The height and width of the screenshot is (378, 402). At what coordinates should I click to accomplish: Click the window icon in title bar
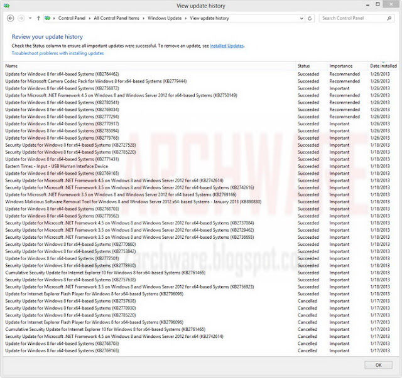click(7, 6)
